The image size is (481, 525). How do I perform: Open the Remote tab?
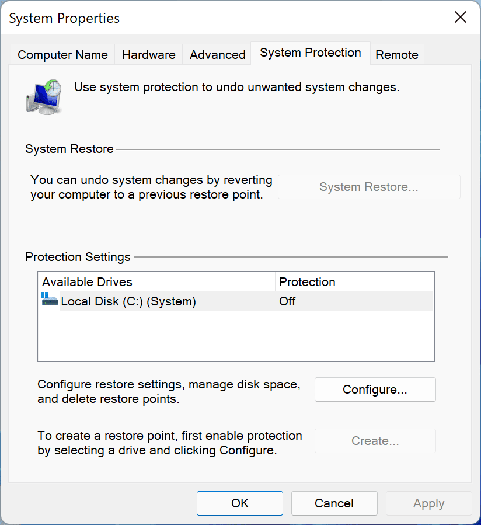point(397,54)
